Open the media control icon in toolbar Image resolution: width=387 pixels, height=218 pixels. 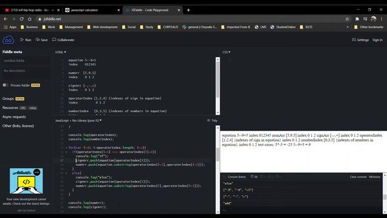click(365, 19)
